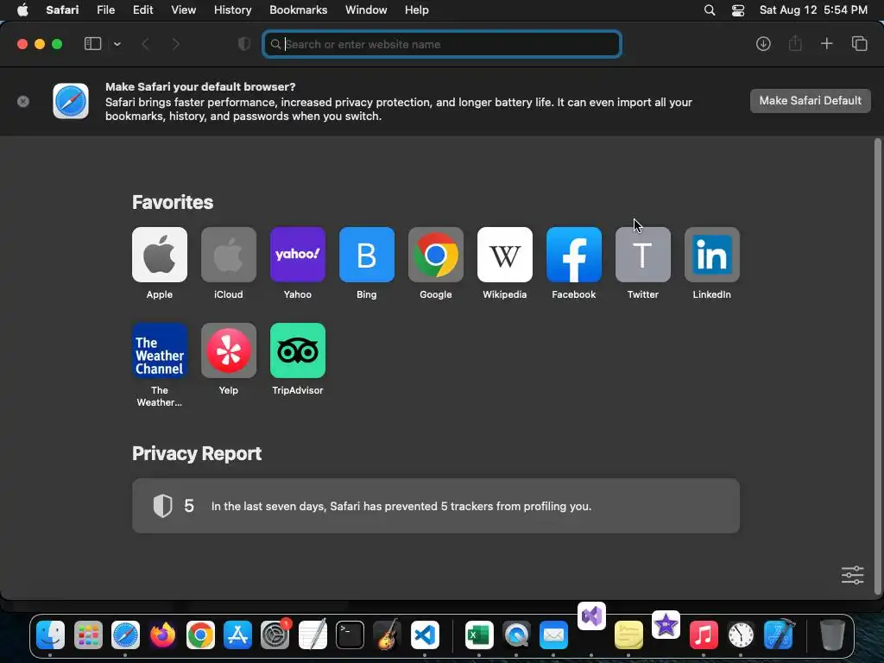
Task: Launch Excel from the Dock
Action: pyautogui.click(x=479, y=635)
